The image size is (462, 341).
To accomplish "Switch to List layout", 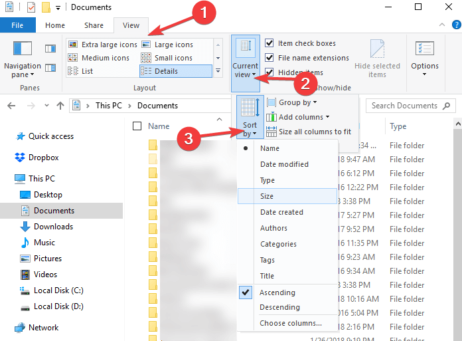I will [80, 71].
